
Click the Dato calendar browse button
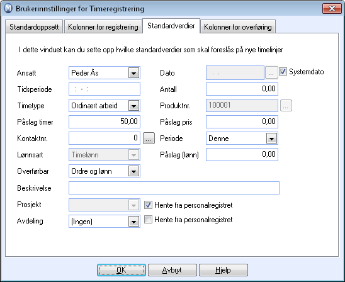pyautogui.click(x=271, y=72)
